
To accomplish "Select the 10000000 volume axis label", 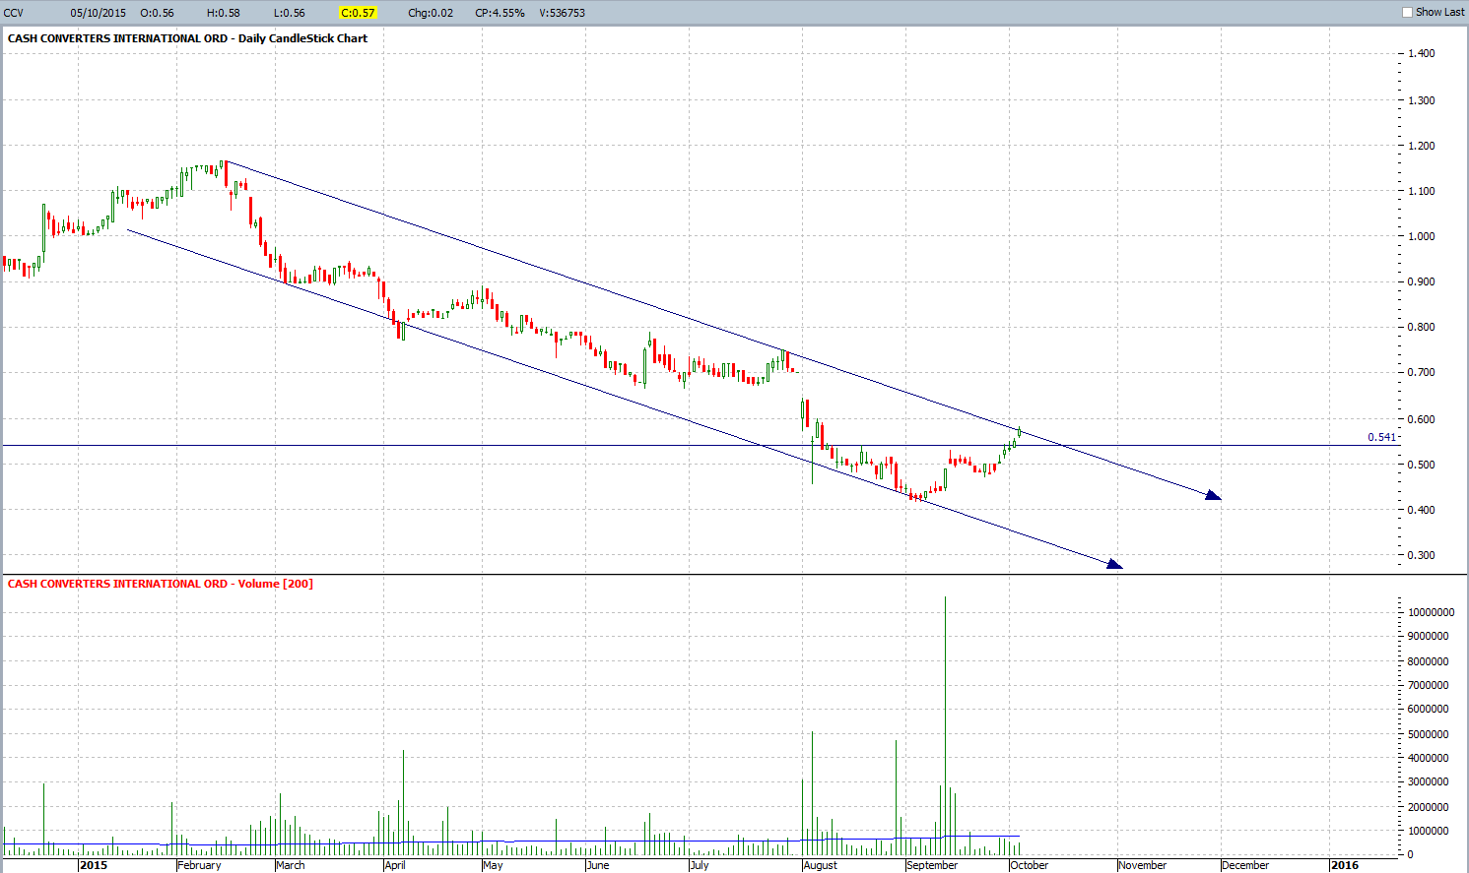I will pos(1431,612).
